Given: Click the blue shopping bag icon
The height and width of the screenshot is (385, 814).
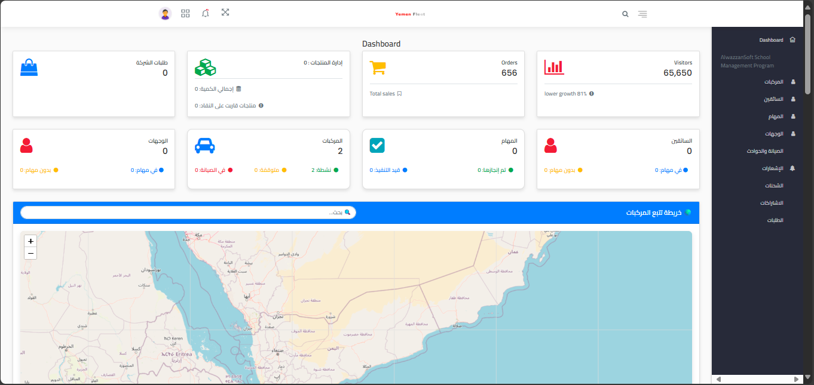Looking at the screenshot, I should pyautogui.click(x=29, y=67).
